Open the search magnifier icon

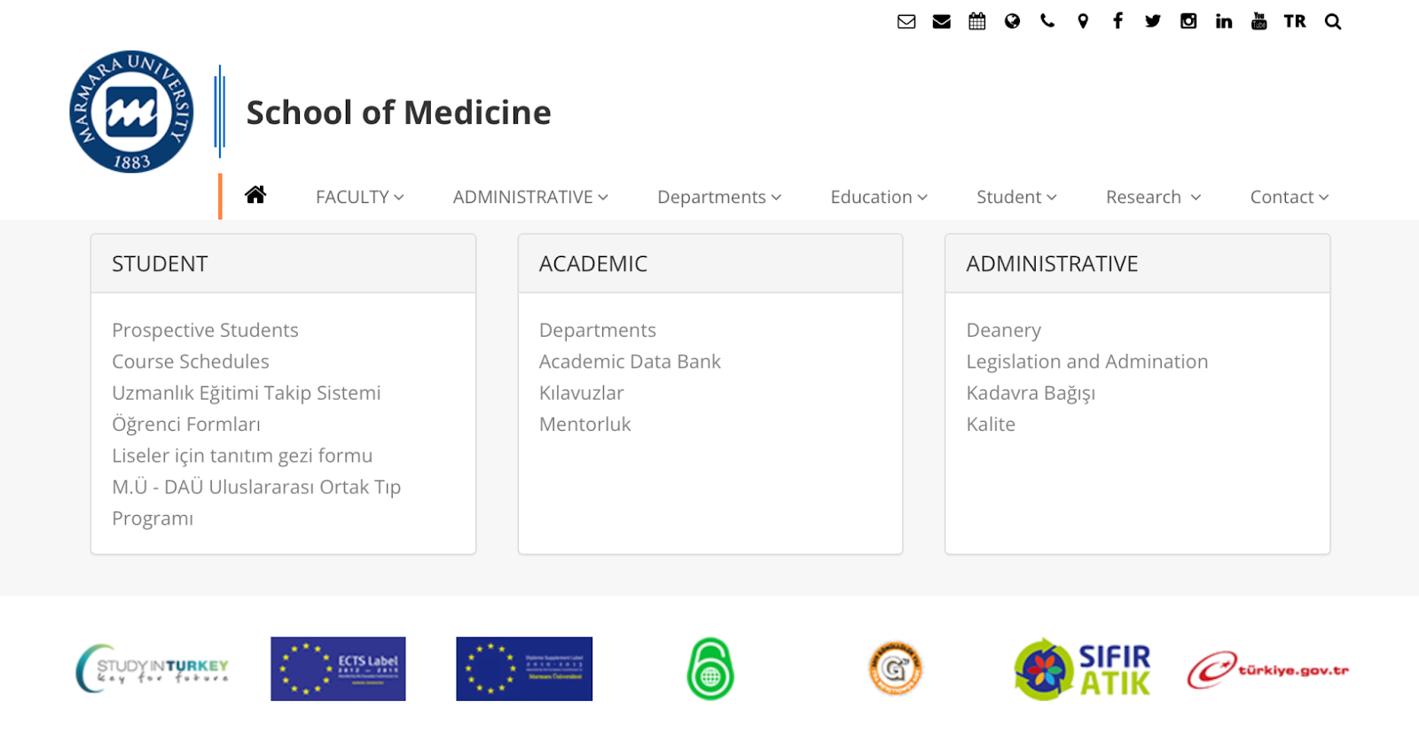point(1333,21)
